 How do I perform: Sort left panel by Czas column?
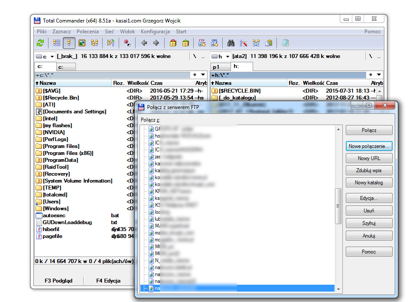point(172,83)
